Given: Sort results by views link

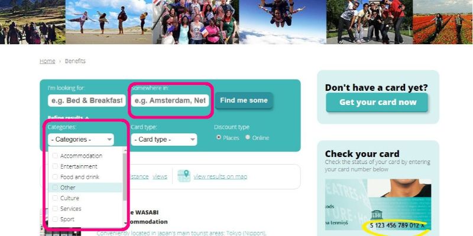Looking at the screenshot, I should [x=160, y=176].
